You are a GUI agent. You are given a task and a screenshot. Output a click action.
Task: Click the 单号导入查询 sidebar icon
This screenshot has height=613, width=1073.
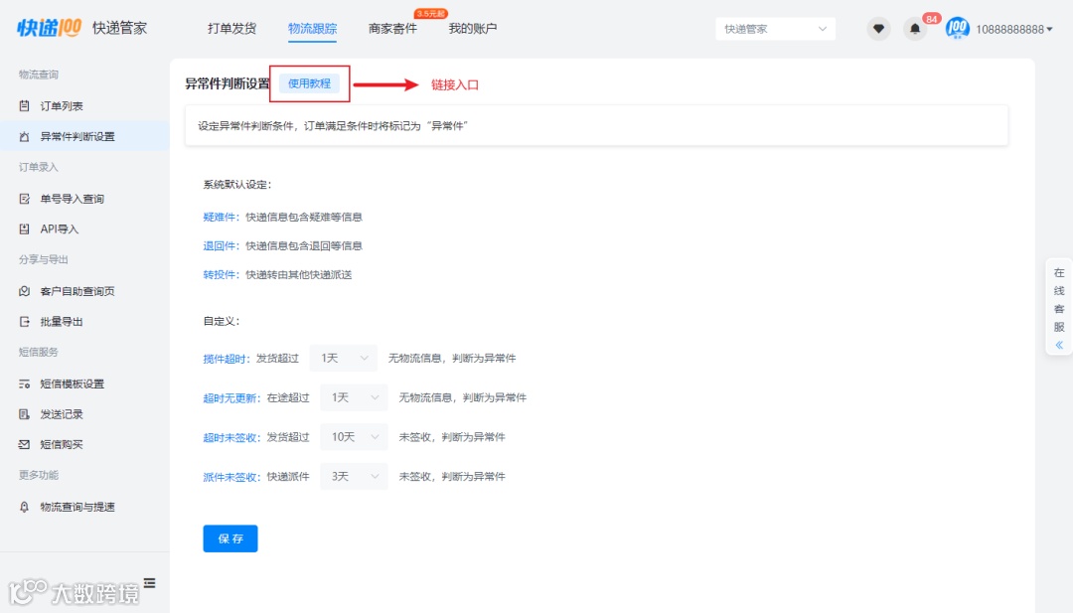[x=25, y=199]
